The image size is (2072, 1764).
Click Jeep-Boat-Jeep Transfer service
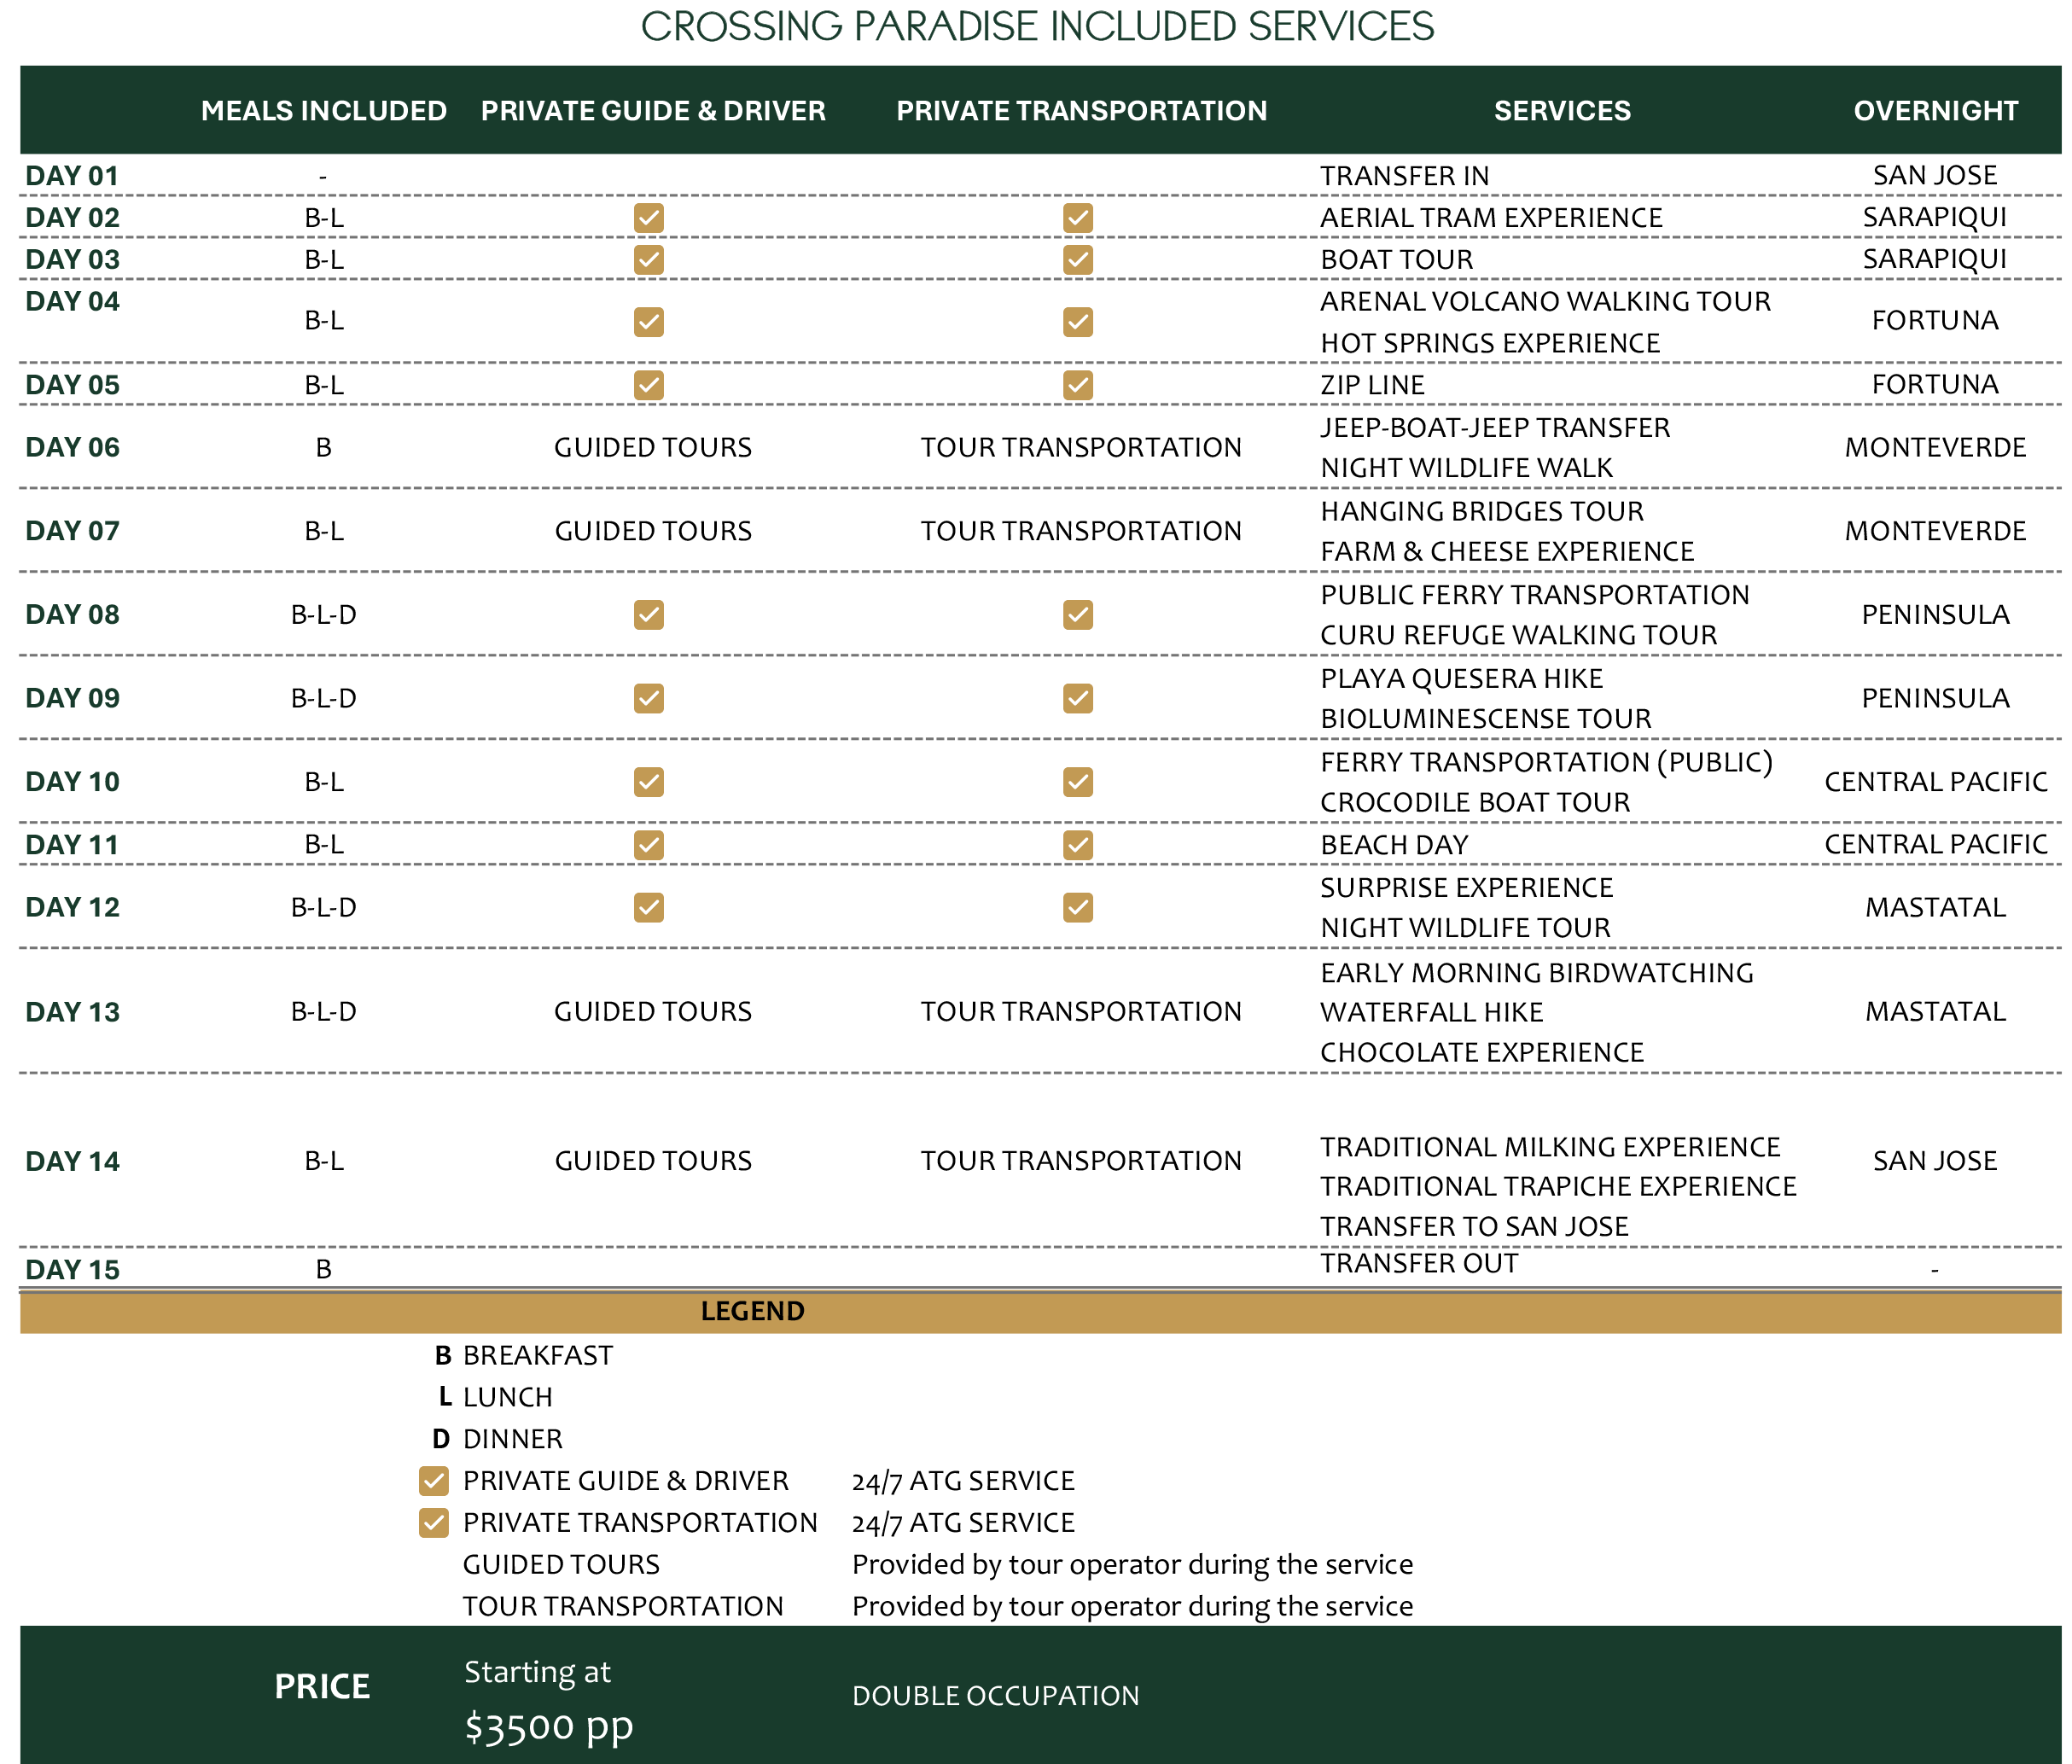click(1495, 428)
